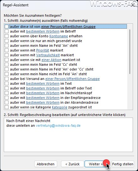This screenshot has height=171, width=138.
Task: Check 'außer wenn mein Name im Feld An steht'
Action: pyautogui.click(x=7, y=46)
